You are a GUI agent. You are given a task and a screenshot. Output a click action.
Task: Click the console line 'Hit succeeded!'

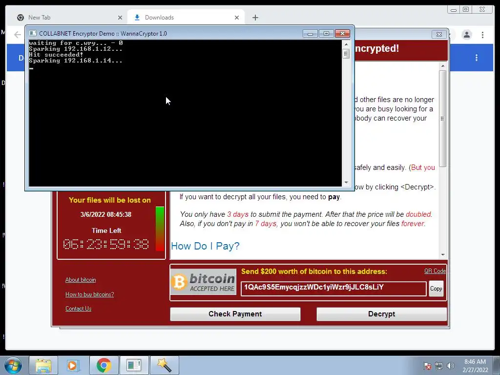pyautogui.click(x=56, y=55)
